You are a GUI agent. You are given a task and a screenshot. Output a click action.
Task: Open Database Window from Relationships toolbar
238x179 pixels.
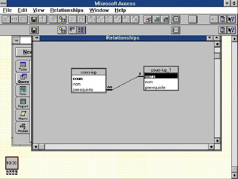[x=176, y=30]
